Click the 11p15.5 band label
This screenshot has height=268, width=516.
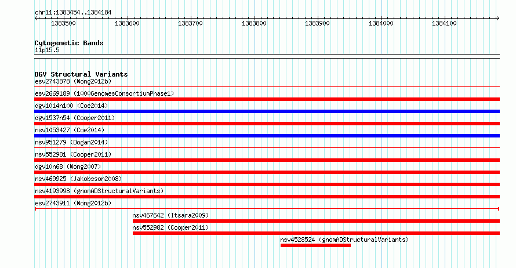coord(47,50)
